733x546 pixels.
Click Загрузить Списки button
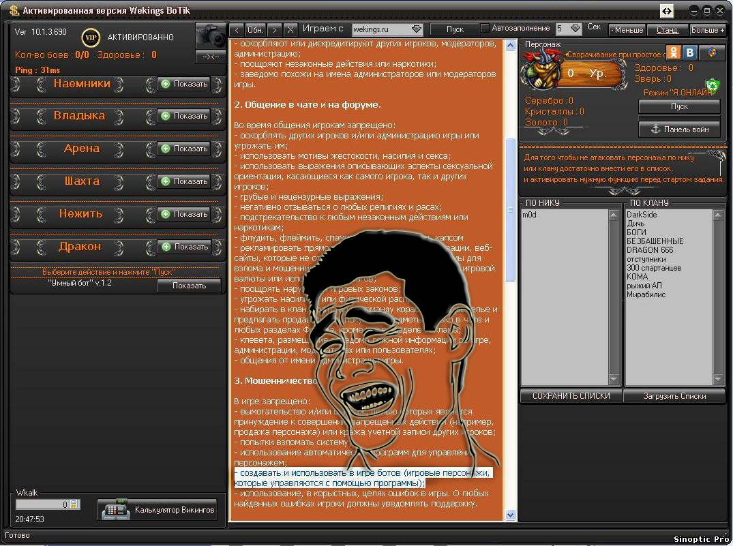click(674, 396)
